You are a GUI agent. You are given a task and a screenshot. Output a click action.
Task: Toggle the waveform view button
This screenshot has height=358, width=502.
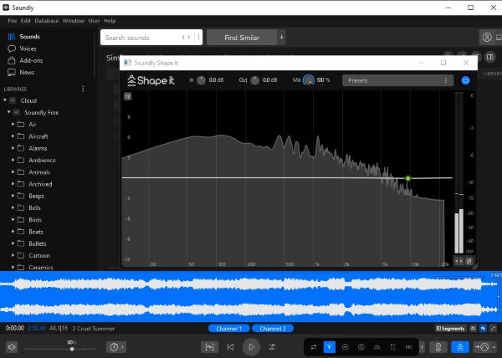click(210, 347)
